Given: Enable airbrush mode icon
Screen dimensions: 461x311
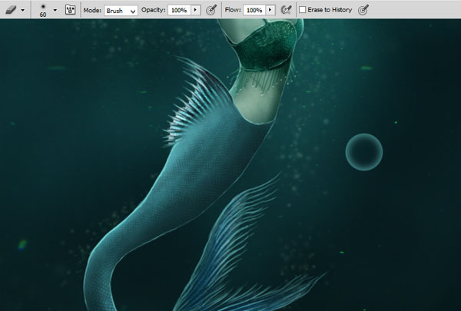Looking at the screenshot, I should click(x=286, y=10).
